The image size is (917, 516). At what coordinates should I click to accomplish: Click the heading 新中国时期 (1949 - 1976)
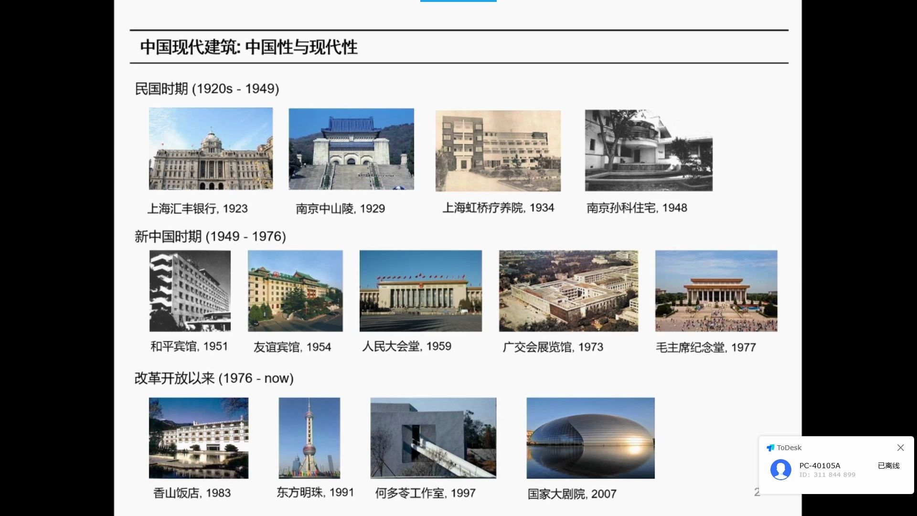point(210,236)
